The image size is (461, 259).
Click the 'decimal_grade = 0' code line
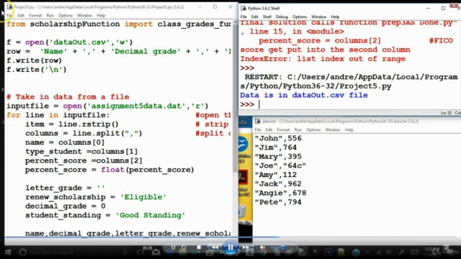[x=66, y=206]
